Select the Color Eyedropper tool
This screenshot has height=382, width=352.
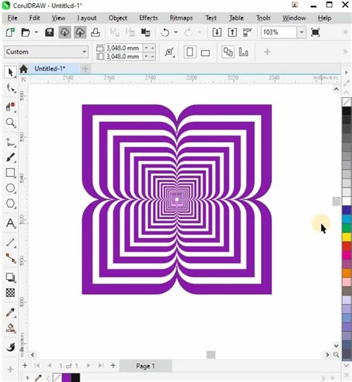point(10,312)
